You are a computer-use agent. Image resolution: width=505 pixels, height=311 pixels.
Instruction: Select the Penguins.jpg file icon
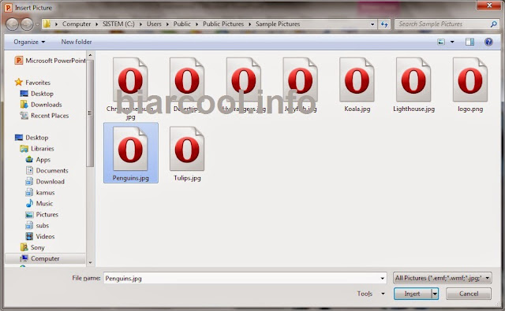point(130,149)
